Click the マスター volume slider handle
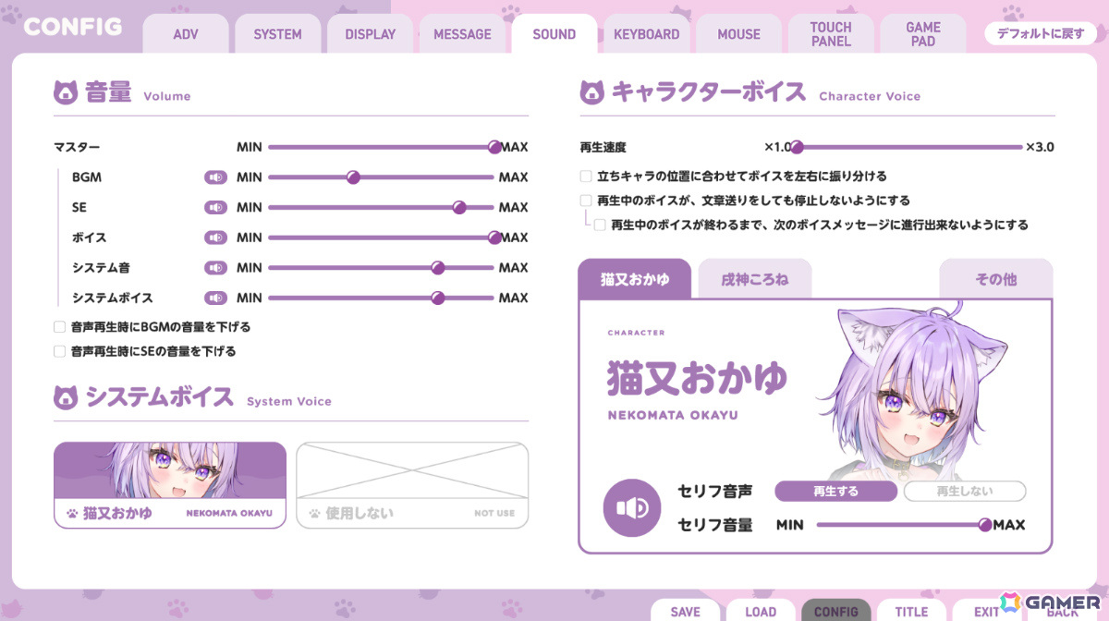Screen dimensions: 1109x621 494,147
